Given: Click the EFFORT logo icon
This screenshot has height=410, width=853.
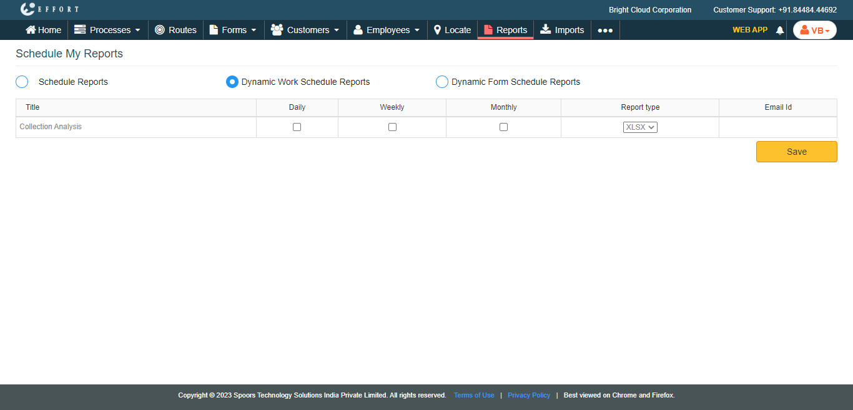Looking at the screenshot, I should pos(27,9).
